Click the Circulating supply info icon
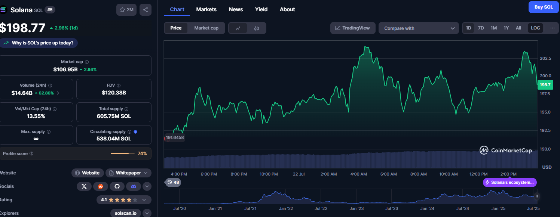Viewport: 560px width, 217px height. pos(129,132)
